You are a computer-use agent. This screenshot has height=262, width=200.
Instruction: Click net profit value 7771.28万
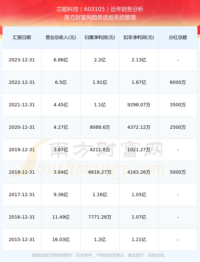100,217
